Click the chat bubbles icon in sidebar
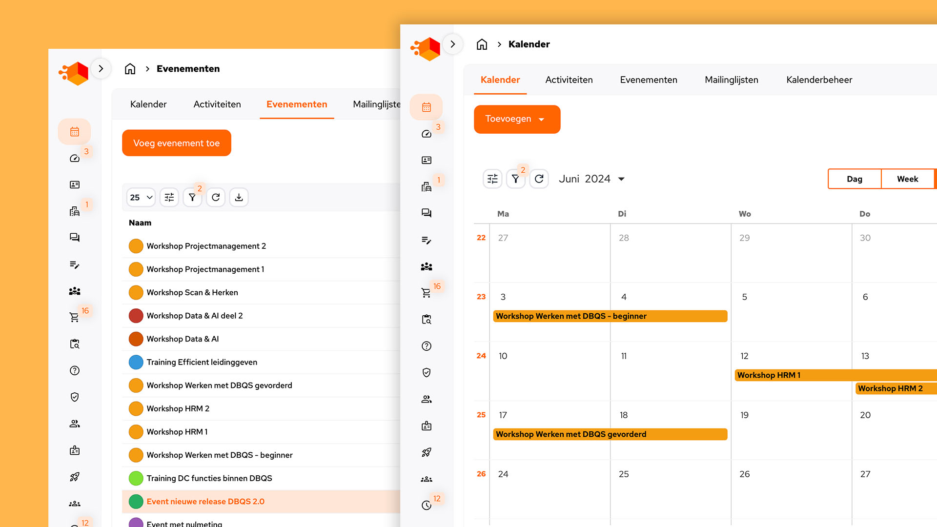Image resolution: width=937 pixels, height=527 pixels. (x=426, y=213)
